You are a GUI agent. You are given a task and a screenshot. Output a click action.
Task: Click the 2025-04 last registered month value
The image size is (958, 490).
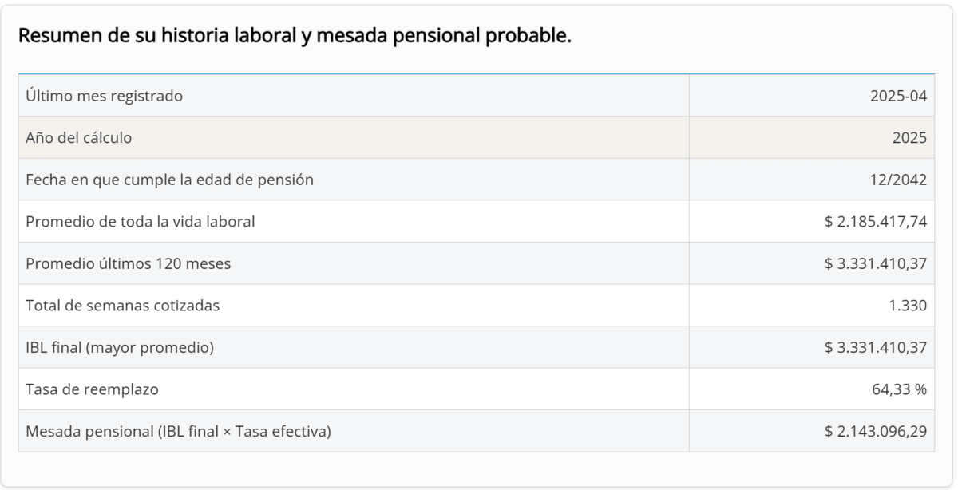(898, 97)
